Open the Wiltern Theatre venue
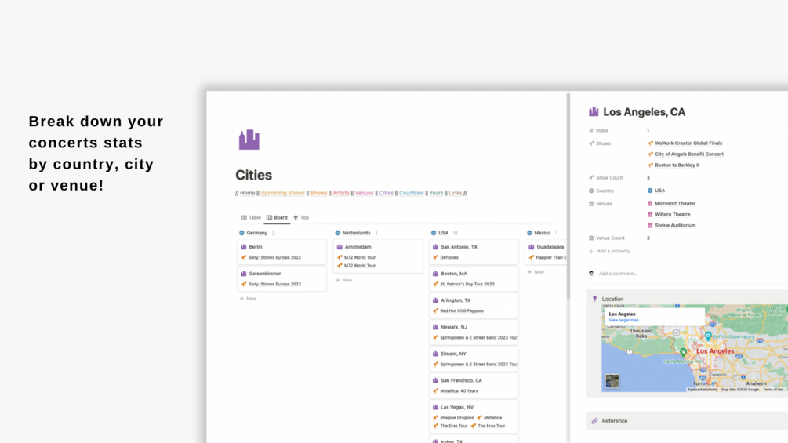Viewport: 788px width, 443px height. 669,215
